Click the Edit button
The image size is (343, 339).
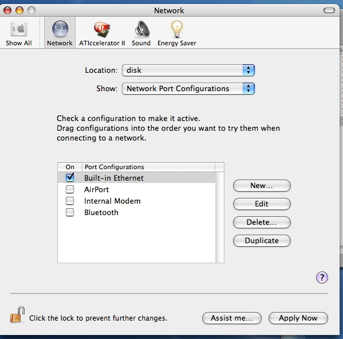pyautogui.click(x=262, y=204)
